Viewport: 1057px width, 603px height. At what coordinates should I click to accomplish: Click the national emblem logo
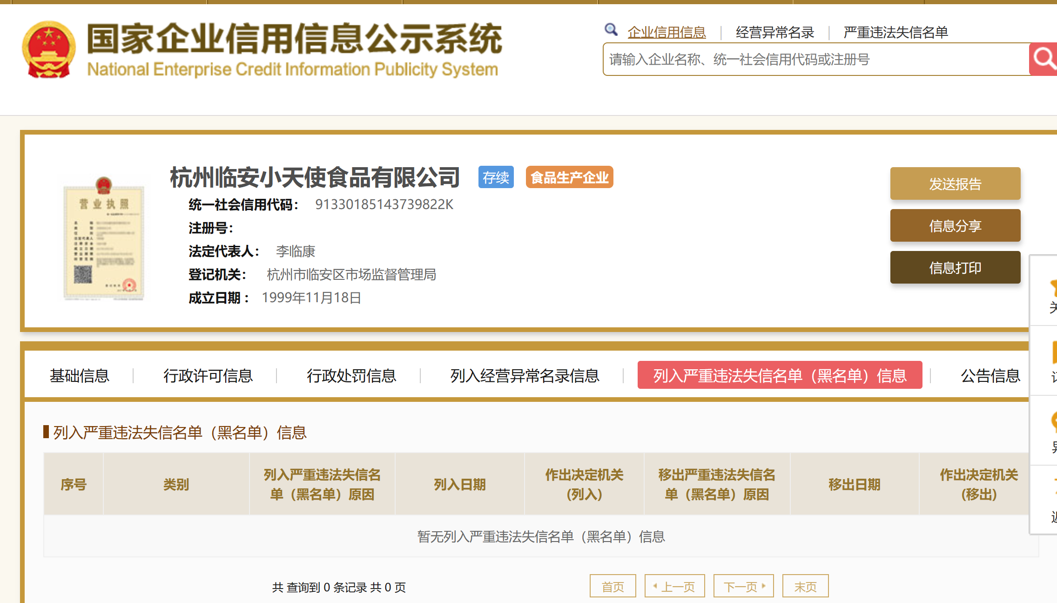[x=48, y=50]
